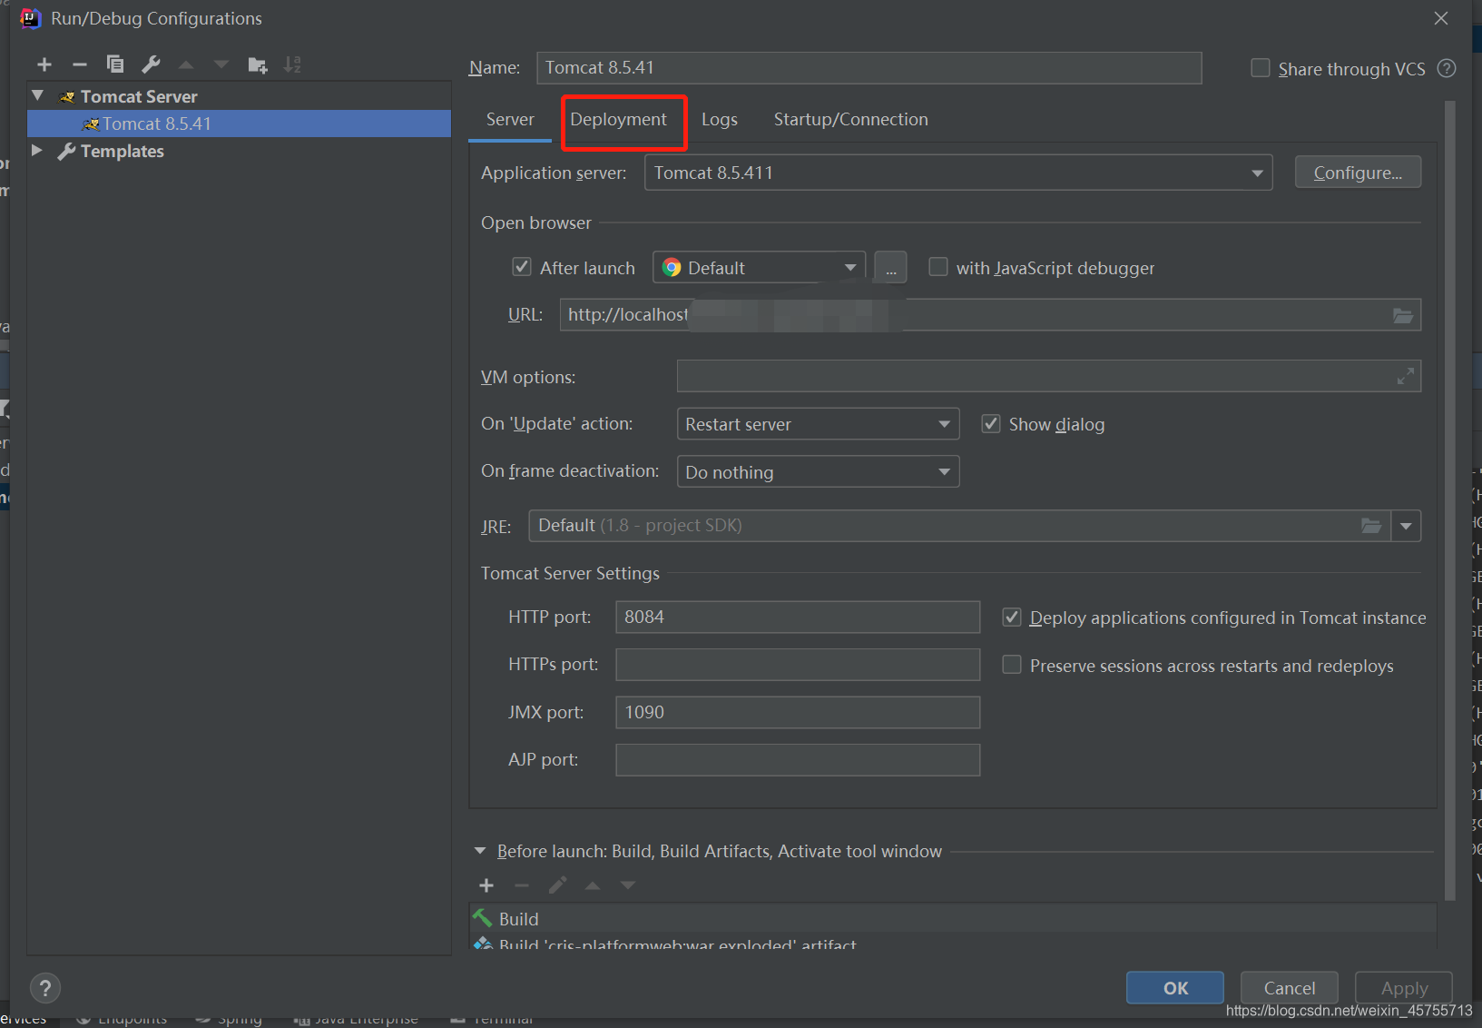The width and height of the screenshot is (1482, 1028).
Task: Open the On frame deactivation dropdown
Action: [818, 472]
